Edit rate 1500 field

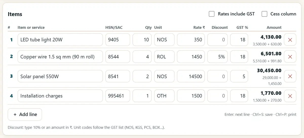[191, 96]
